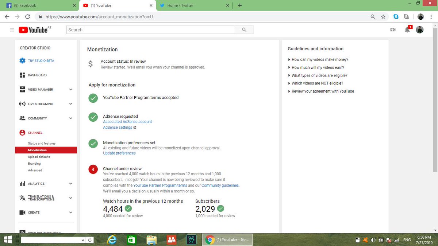Open the account avatar menu
438x246 pixels.
tap(420, 30)
